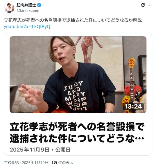
Task: Click the card title line 逮捕された件についてどうな…
Action: pyautogui.click(x=77, y=138)
